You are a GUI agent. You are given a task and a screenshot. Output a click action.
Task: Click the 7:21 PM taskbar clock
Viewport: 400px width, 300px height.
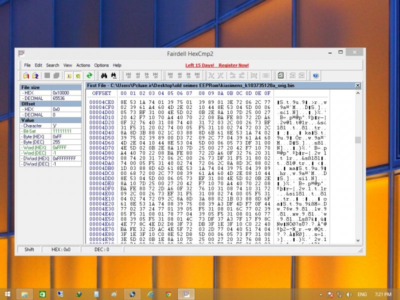pos(383,294)
